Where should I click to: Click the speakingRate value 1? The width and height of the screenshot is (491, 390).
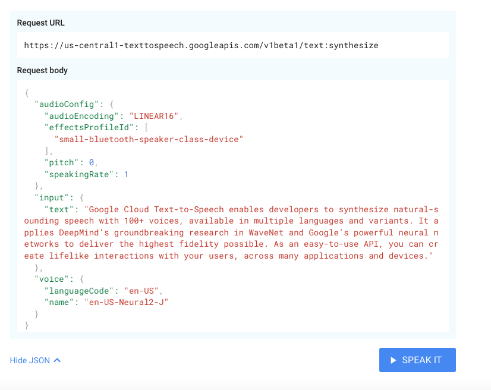[126, 174]
